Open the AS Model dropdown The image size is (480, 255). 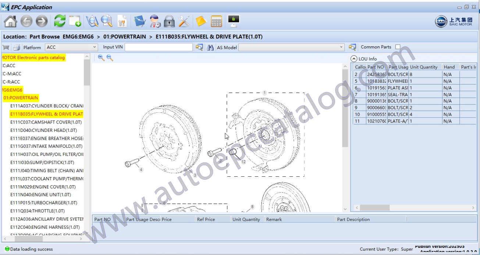[341, 47]
